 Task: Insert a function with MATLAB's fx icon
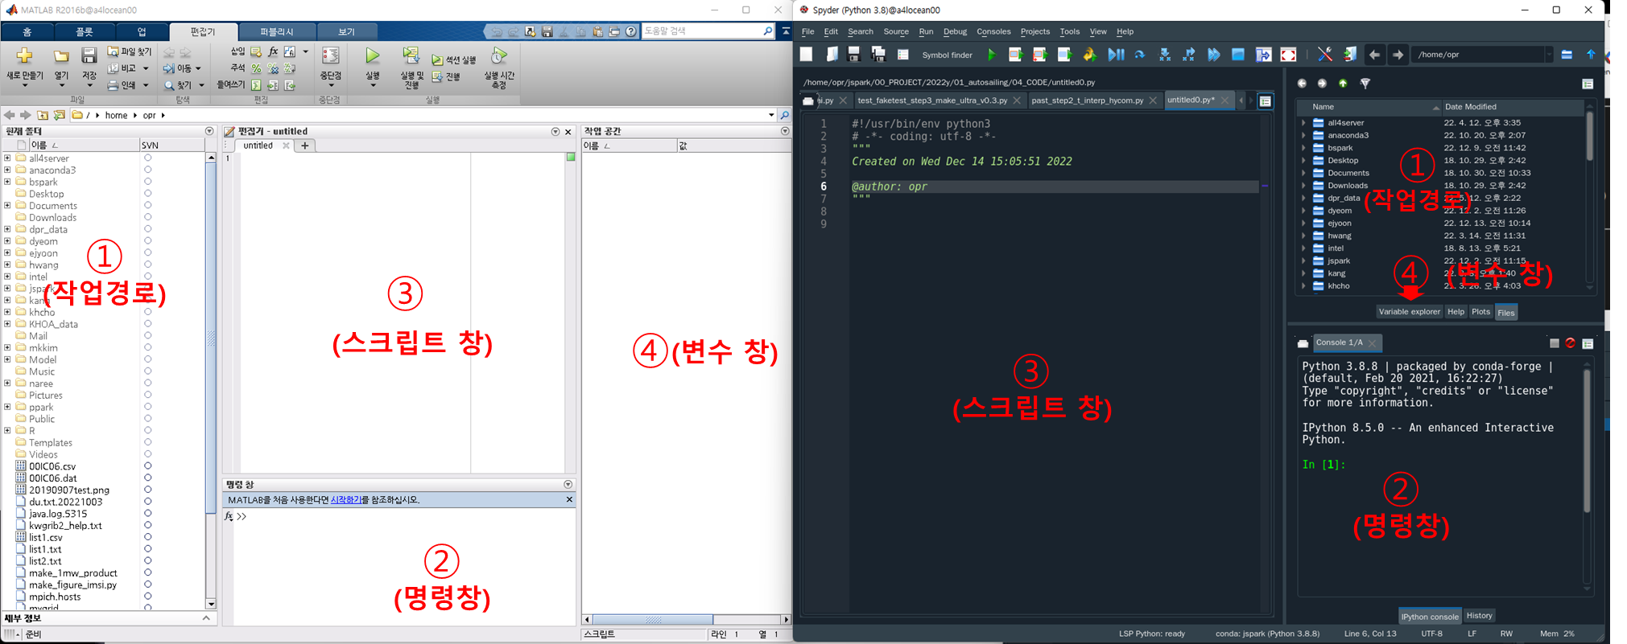[273, 51]
